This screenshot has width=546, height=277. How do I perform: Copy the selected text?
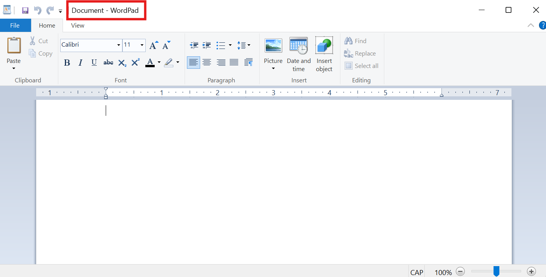[41, 54]
